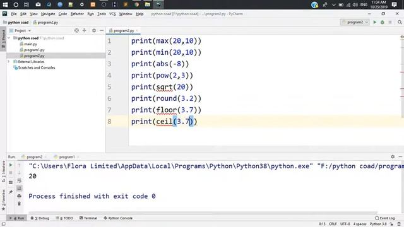Click python coad breadcrumb in navigation bar

pos(16,23)
